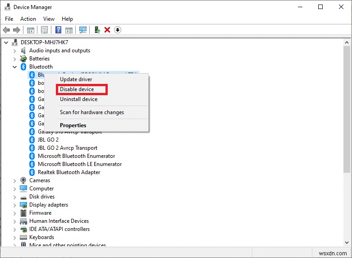The image size is (352, 258).
Task: Click the Audio inputs and outputs speaker icon
Action: [23, 51]
